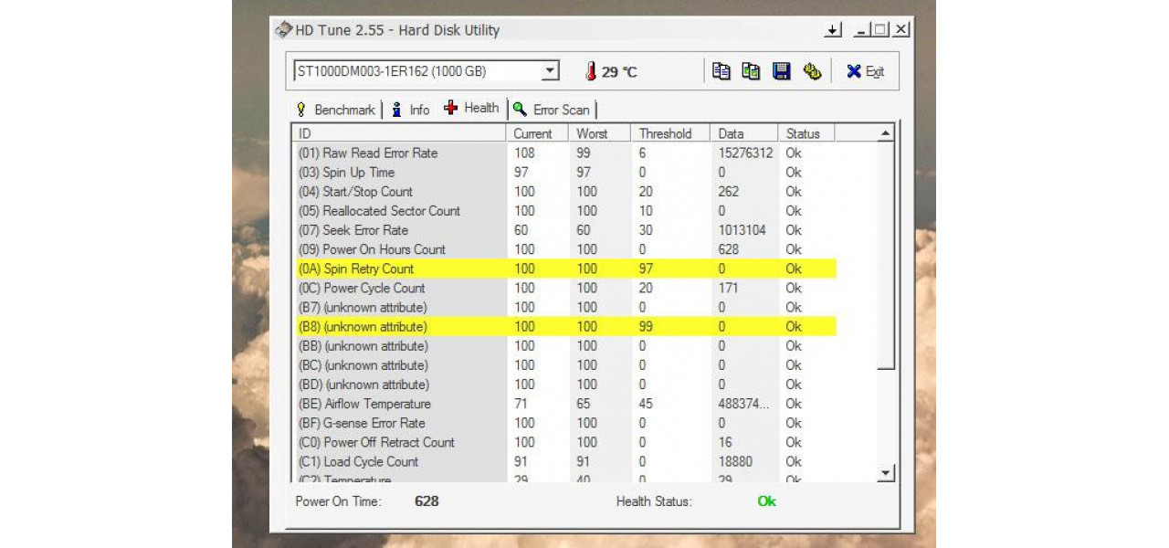
Task: Click the Power On Time value 628
Action: click(x=427, y=501)
